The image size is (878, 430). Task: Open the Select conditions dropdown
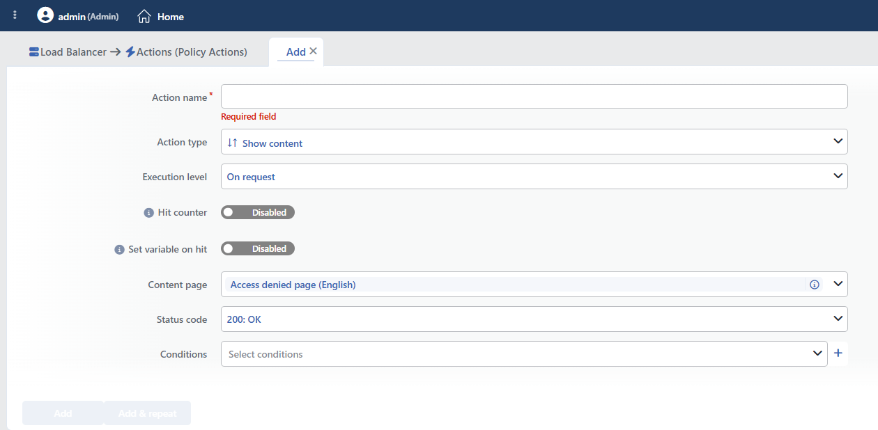pos(524,354)
